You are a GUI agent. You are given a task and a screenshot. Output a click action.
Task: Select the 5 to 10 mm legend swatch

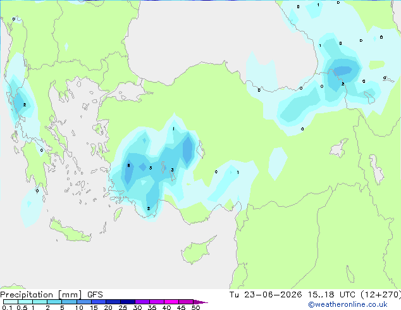click(69, 302)
